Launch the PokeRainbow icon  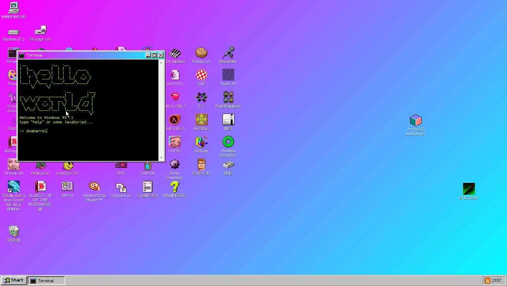pyautogui.click(x=228, y=98)
